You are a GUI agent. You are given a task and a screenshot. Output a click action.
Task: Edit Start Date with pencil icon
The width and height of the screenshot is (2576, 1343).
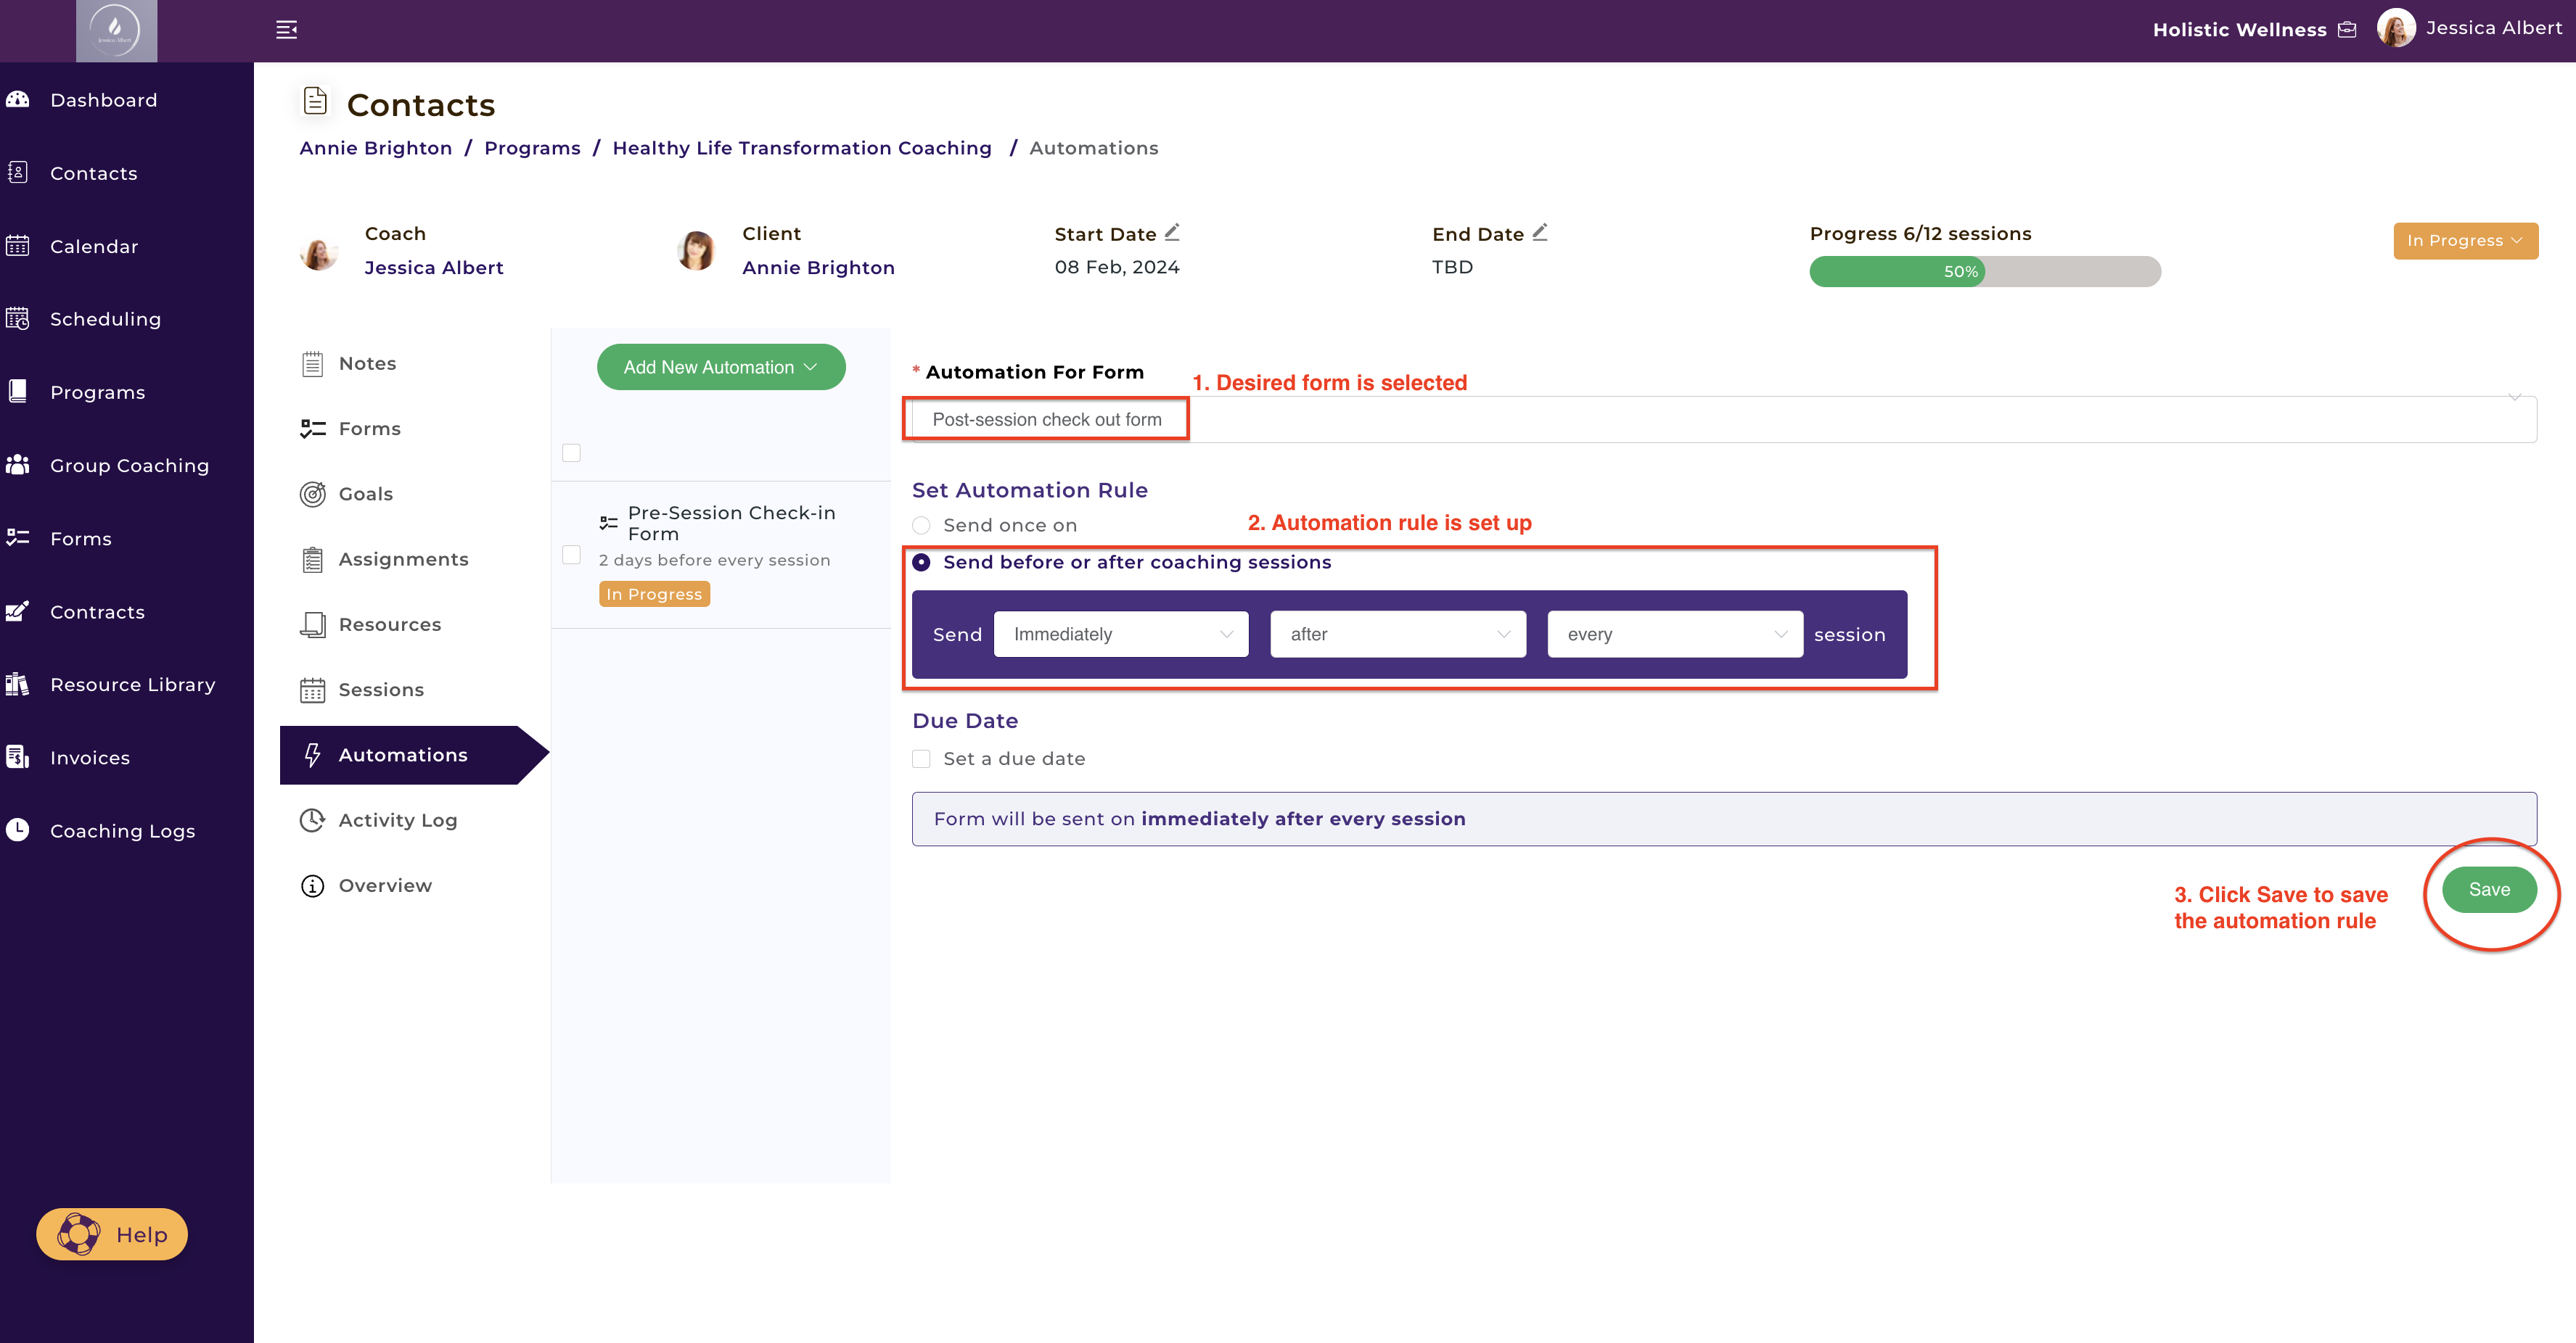[1172, 232]
